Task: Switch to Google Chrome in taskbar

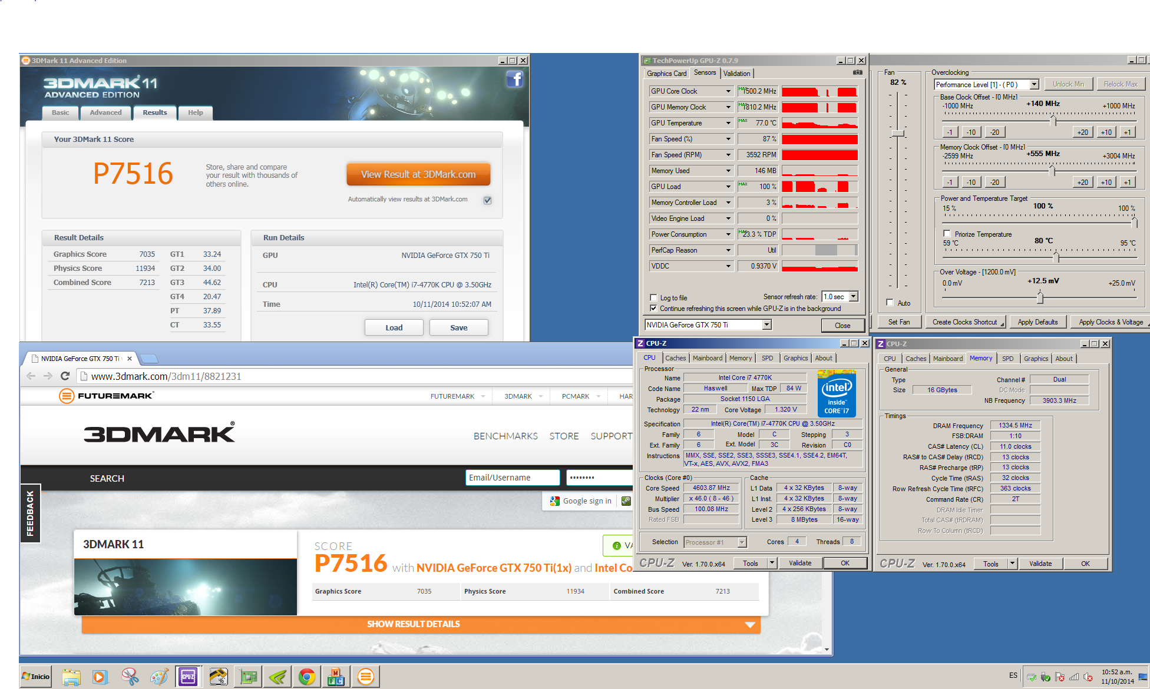Action: [x=306, y=677]
